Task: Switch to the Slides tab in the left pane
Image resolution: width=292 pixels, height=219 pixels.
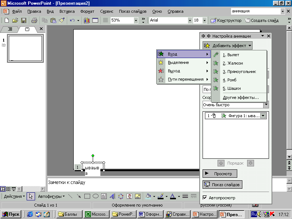Action: point(27,29)
